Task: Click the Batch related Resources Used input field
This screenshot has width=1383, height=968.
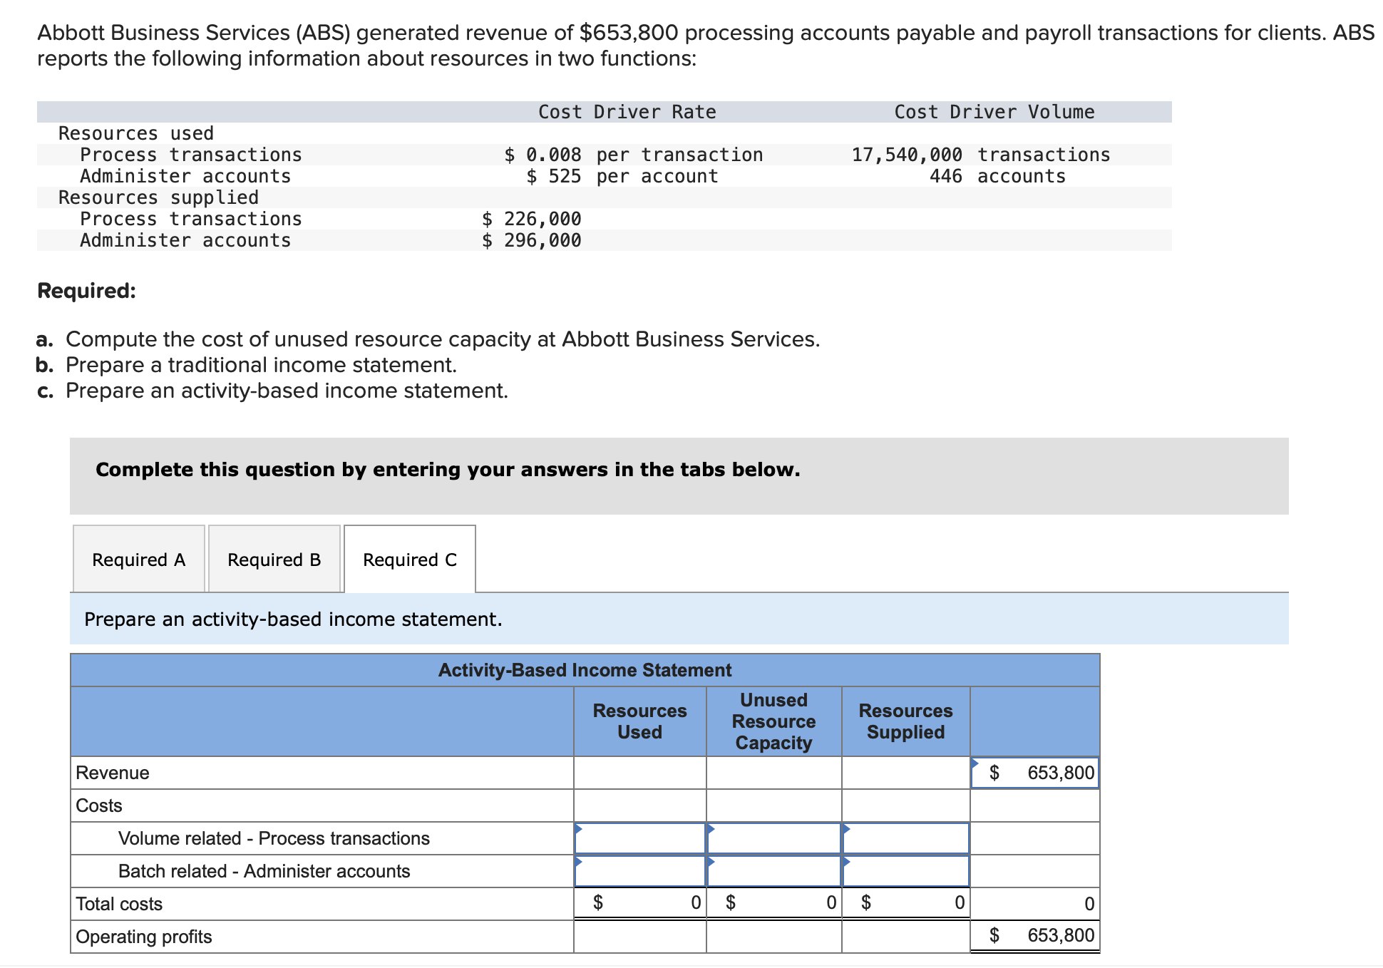Action: 639,871
